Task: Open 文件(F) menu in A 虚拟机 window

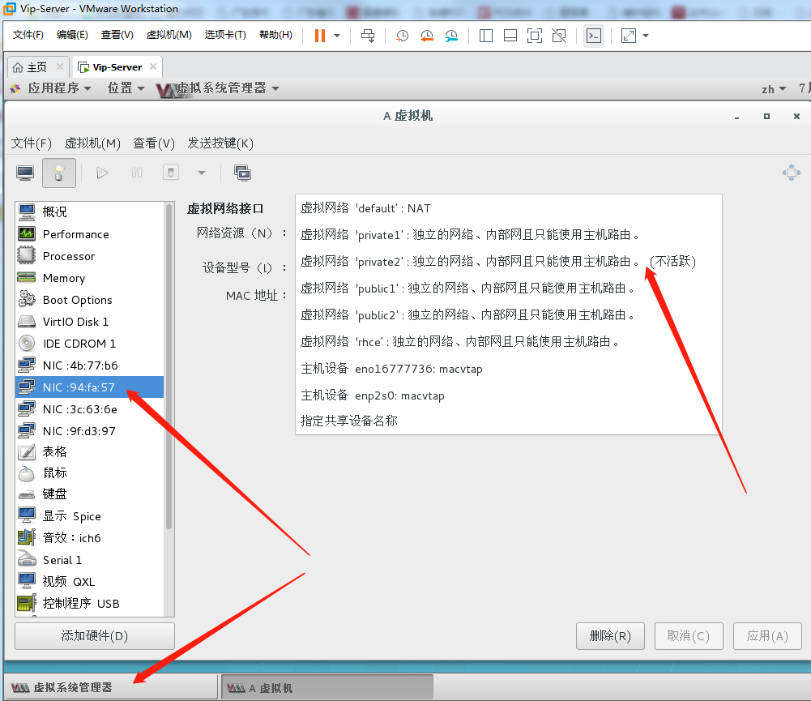Action: click(x=32, y=143)
